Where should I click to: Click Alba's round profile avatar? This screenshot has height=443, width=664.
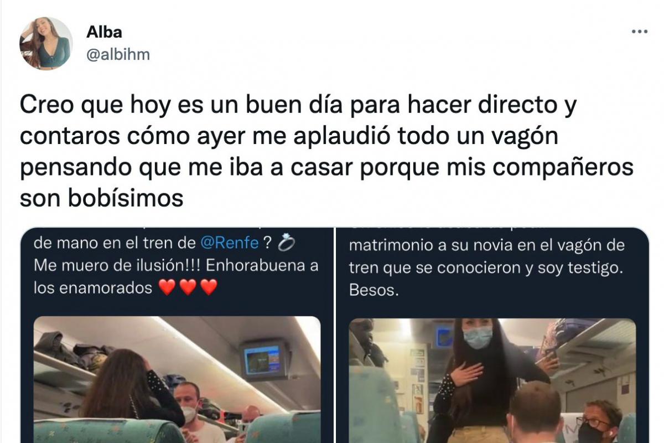(x=46, y=43)
